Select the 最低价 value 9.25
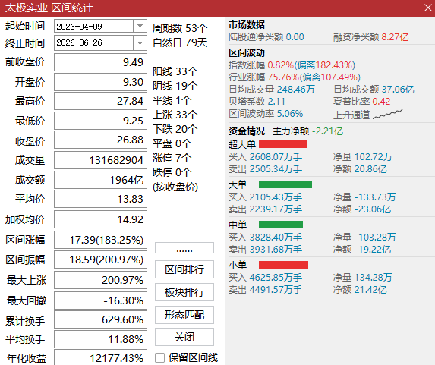The image size is (435, 365). point(100,121)
